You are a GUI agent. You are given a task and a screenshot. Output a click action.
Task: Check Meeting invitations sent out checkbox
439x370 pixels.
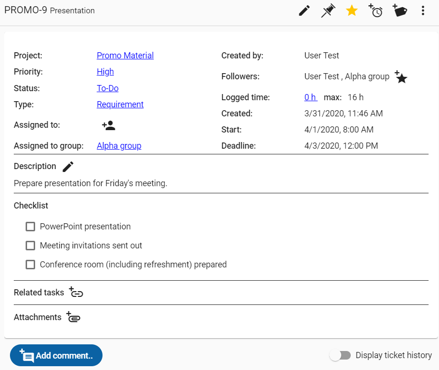(30, 246)
